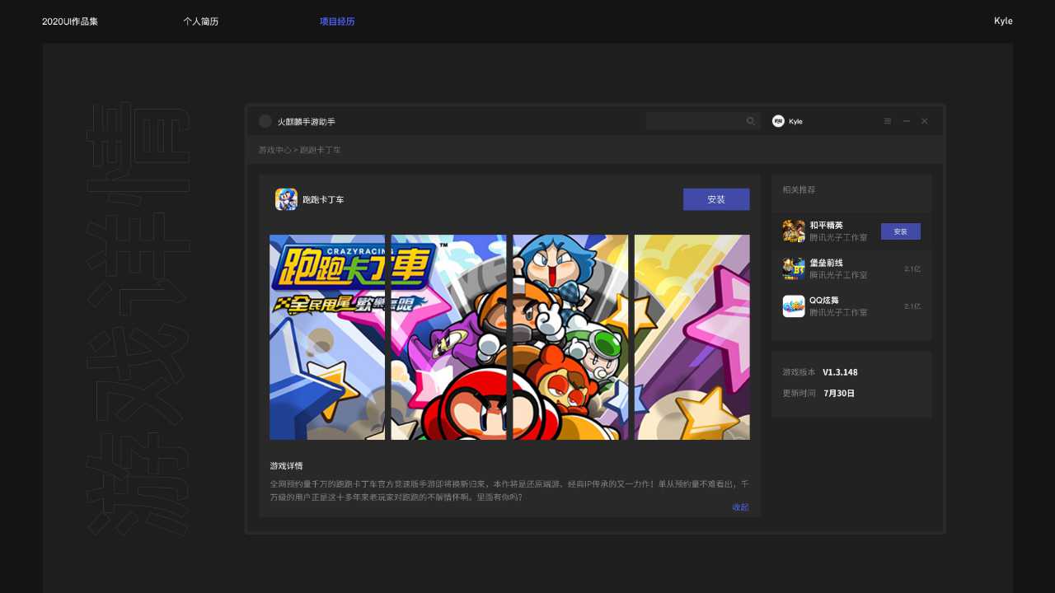
Task: Open the hamburger menu icon in the title bar
Action: pyautogui.click(x=888, y=121)
